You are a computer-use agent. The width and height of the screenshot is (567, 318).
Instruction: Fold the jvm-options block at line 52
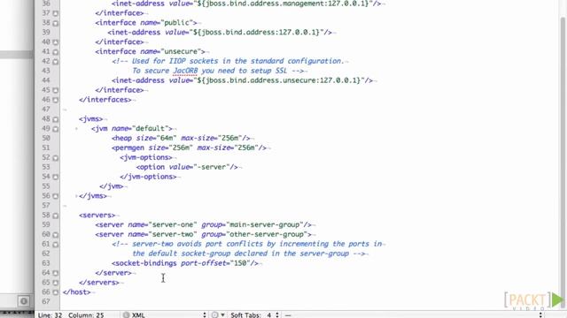point(55,158)
